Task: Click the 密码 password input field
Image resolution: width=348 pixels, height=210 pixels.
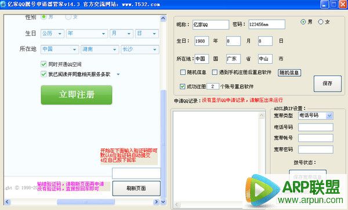Action: [x=267, y=24]
